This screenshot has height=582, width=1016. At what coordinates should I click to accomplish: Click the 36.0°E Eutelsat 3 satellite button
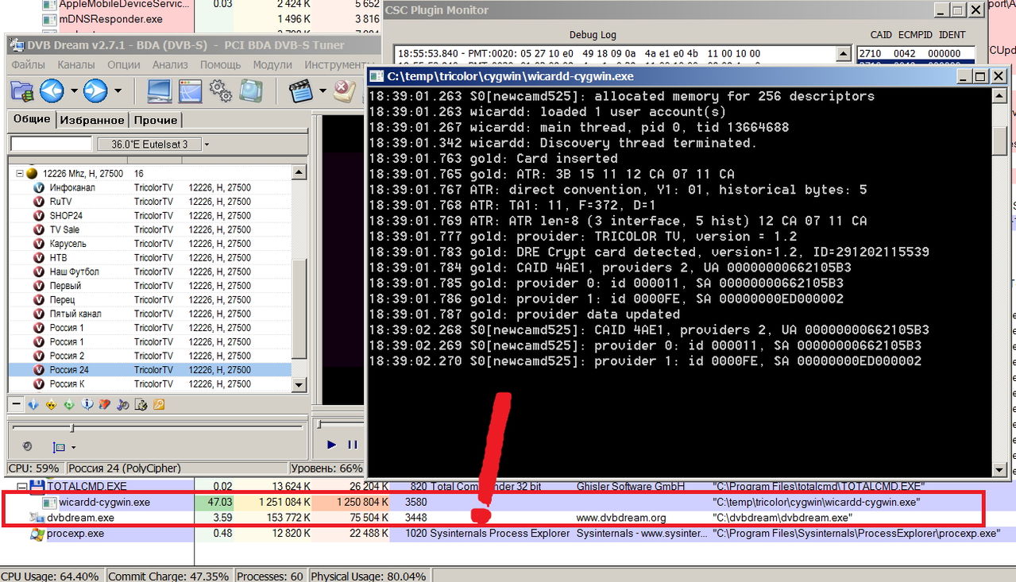[x=149, y=145]
